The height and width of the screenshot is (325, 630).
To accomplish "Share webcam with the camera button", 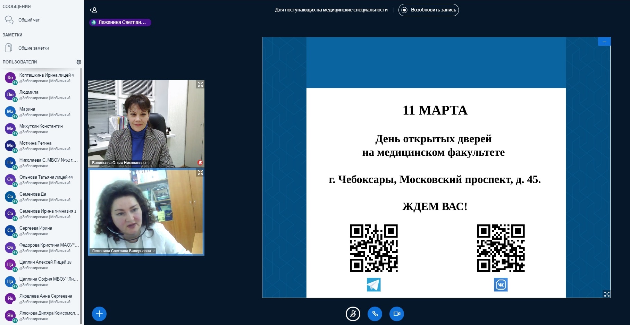I will [397, 314].
